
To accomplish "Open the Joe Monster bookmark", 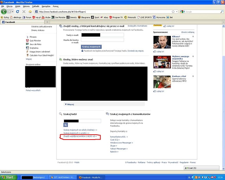I will (59, 17).
